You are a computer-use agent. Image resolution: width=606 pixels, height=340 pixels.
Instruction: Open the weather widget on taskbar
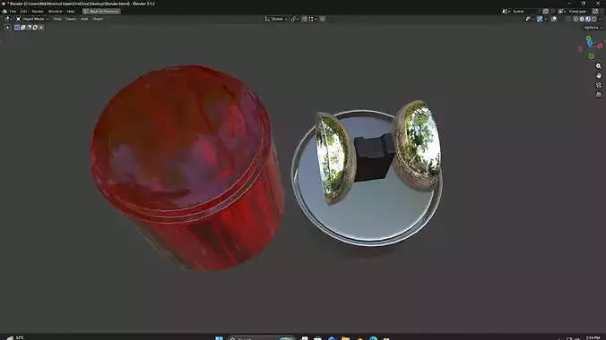coord(15,337)
